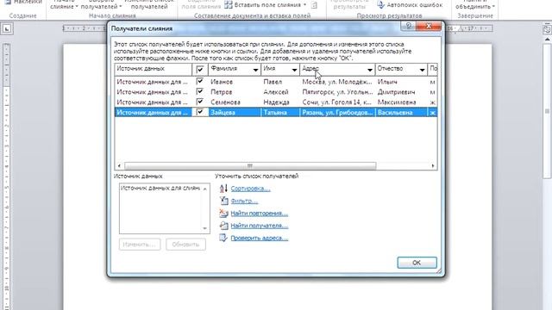Click the address cell starting with Сочи
Viewport: 552px width, 310px height.
point(337,102)
